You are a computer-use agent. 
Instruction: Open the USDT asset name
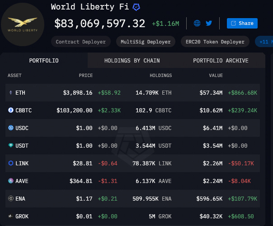click(22, 145)
